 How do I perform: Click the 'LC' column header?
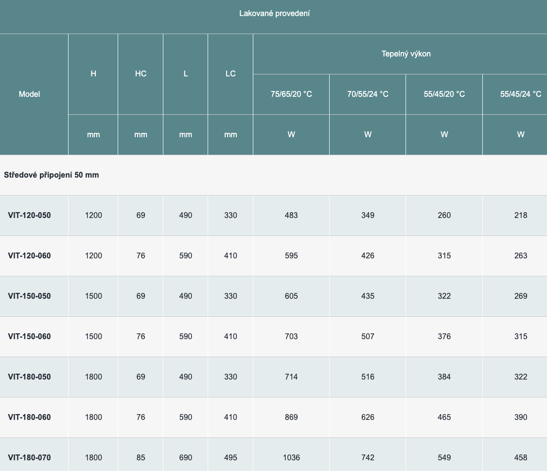point(230,74)
